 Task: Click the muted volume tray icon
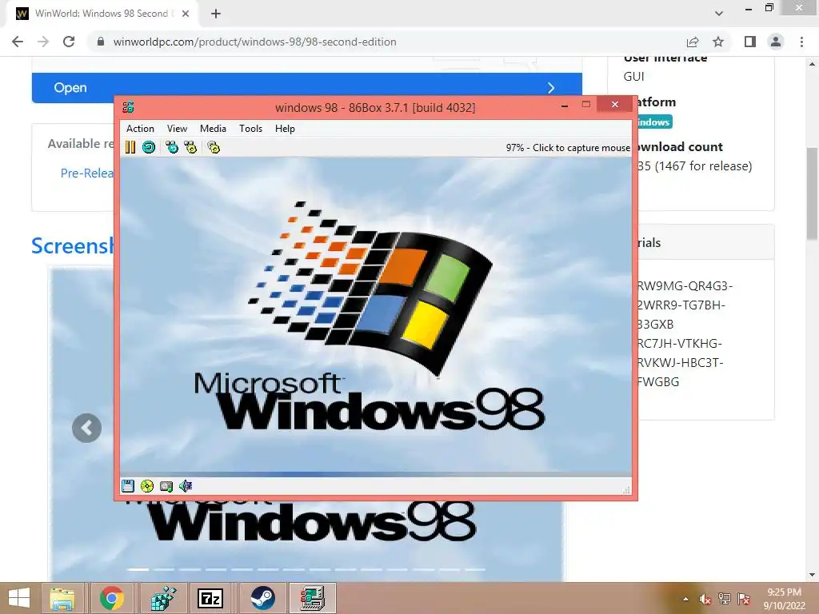point(705,599)
